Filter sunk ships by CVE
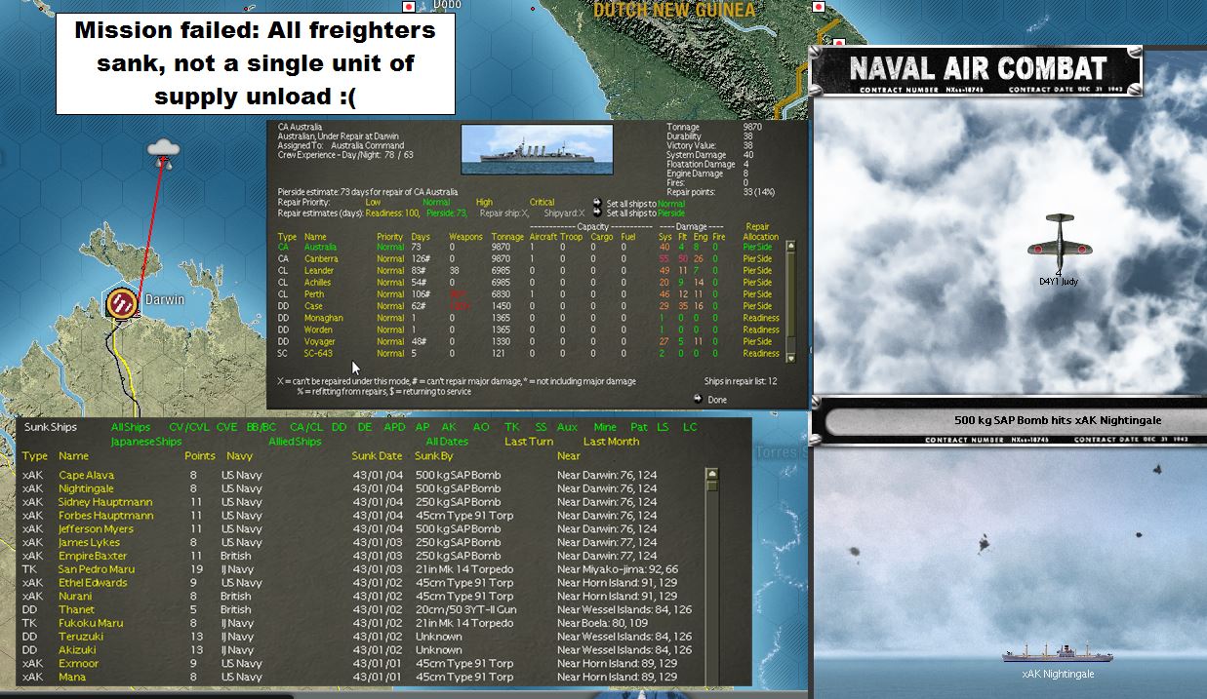The image size is (1207, 699). coord(226,428)
